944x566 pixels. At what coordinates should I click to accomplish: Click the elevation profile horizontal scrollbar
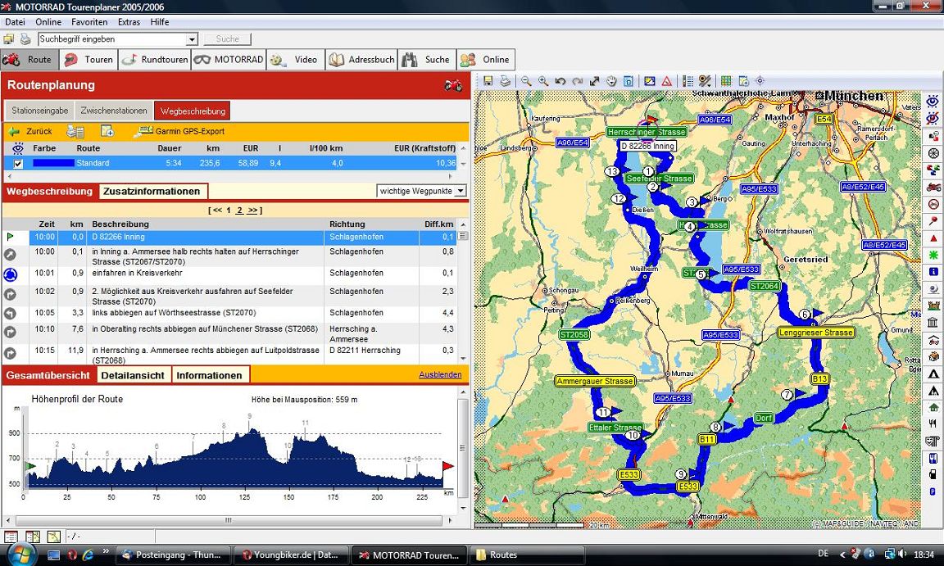click(228, 520)
